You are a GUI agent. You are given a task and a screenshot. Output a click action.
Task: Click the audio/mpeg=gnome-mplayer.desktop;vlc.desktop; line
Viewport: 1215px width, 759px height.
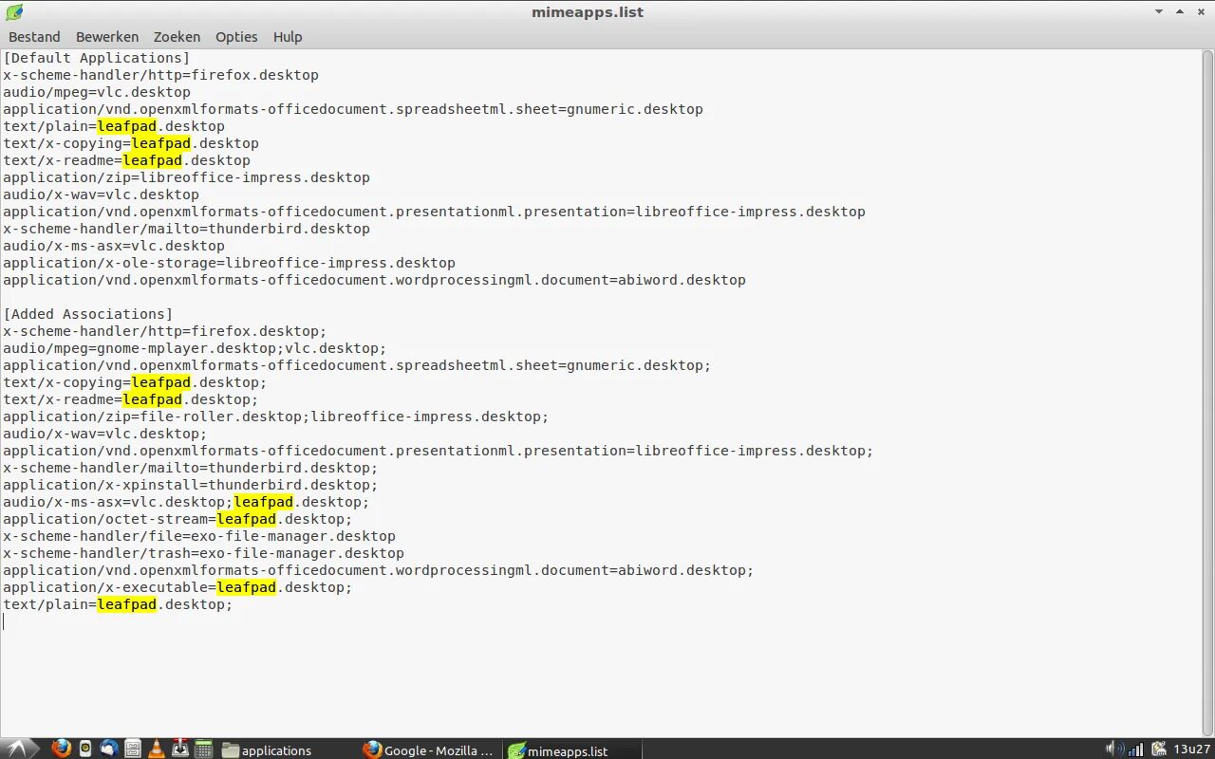coord(196,348)
